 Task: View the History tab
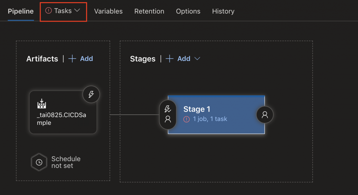(x=223, y=11)
